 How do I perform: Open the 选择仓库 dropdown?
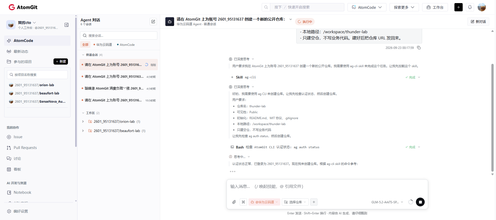[295, 202]
